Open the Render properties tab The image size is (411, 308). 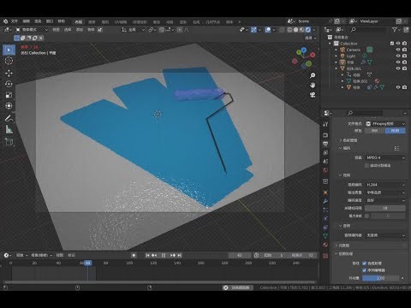(x=325, y=135)
